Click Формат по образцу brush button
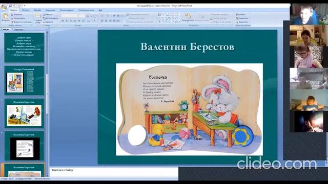Viewport: 328px width, 184px height. pos(21,21)
